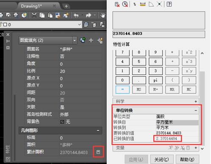Collapse the 几何图形 section
Viewport: 211px width, 164px height.
(x=98, y=131)
